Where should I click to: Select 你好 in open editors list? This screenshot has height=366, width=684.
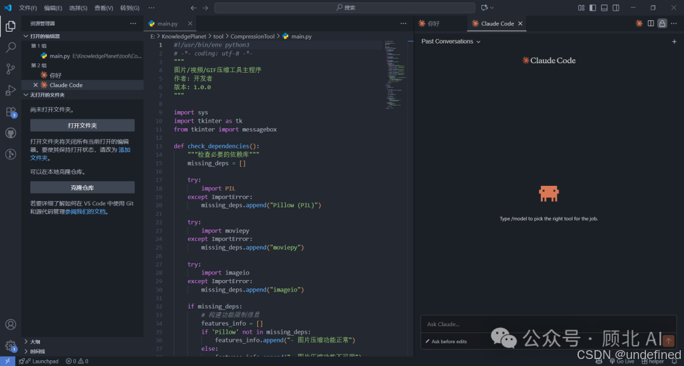pos(83,75)
